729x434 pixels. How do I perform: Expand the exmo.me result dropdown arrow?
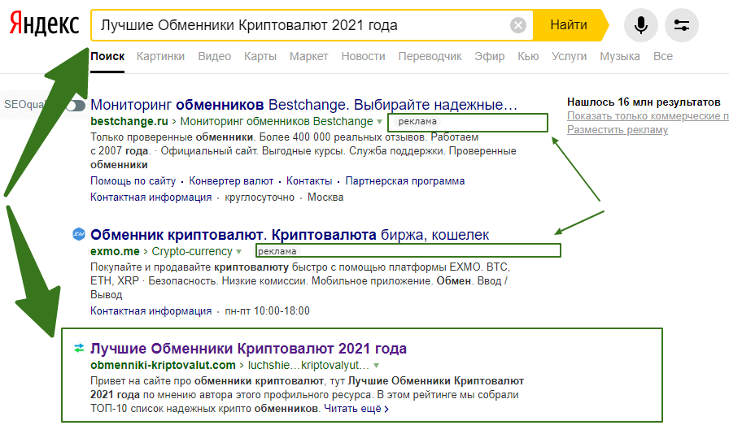[239, 252]
